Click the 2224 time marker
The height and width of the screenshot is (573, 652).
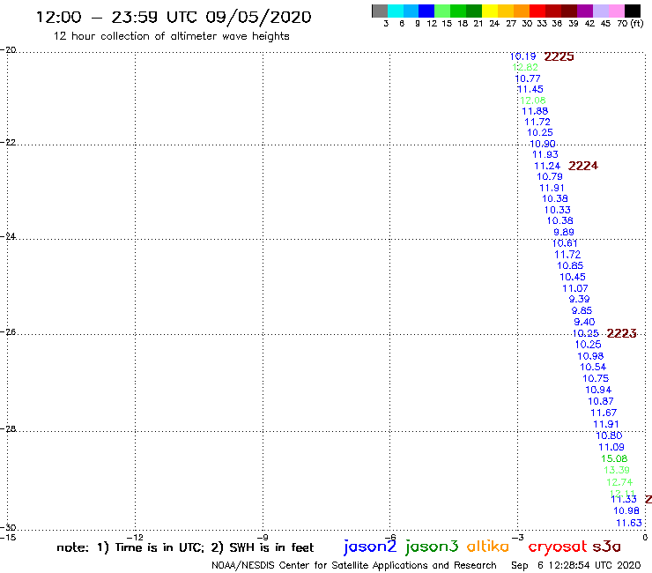pyautogui.click(x=583, y=166)
